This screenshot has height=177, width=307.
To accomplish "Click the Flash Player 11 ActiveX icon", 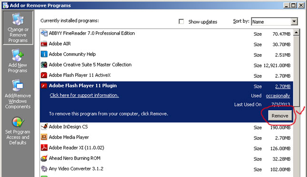I will 44,75.
